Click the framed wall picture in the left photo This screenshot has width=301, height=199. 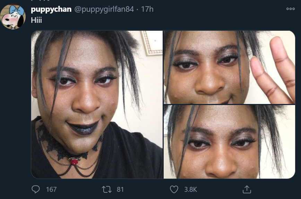pyautogui.click(x=152, y=43)
